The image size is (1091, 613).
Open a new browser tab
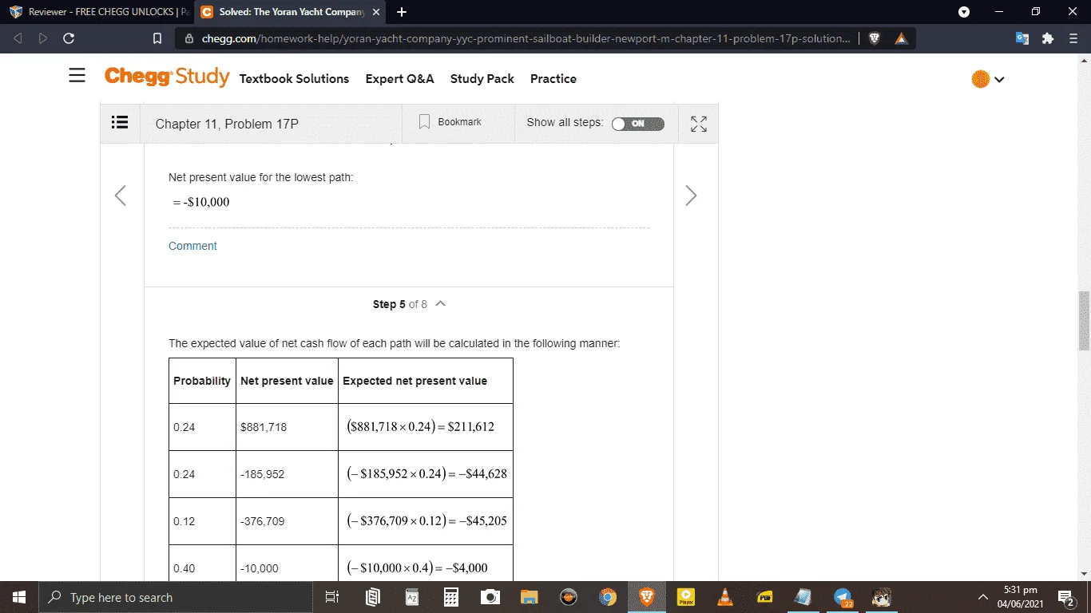click(402, 12)
